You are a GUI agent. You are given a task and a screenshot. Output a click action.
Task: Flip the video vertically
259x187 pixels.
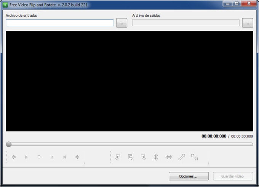click(x=156, y=157)
